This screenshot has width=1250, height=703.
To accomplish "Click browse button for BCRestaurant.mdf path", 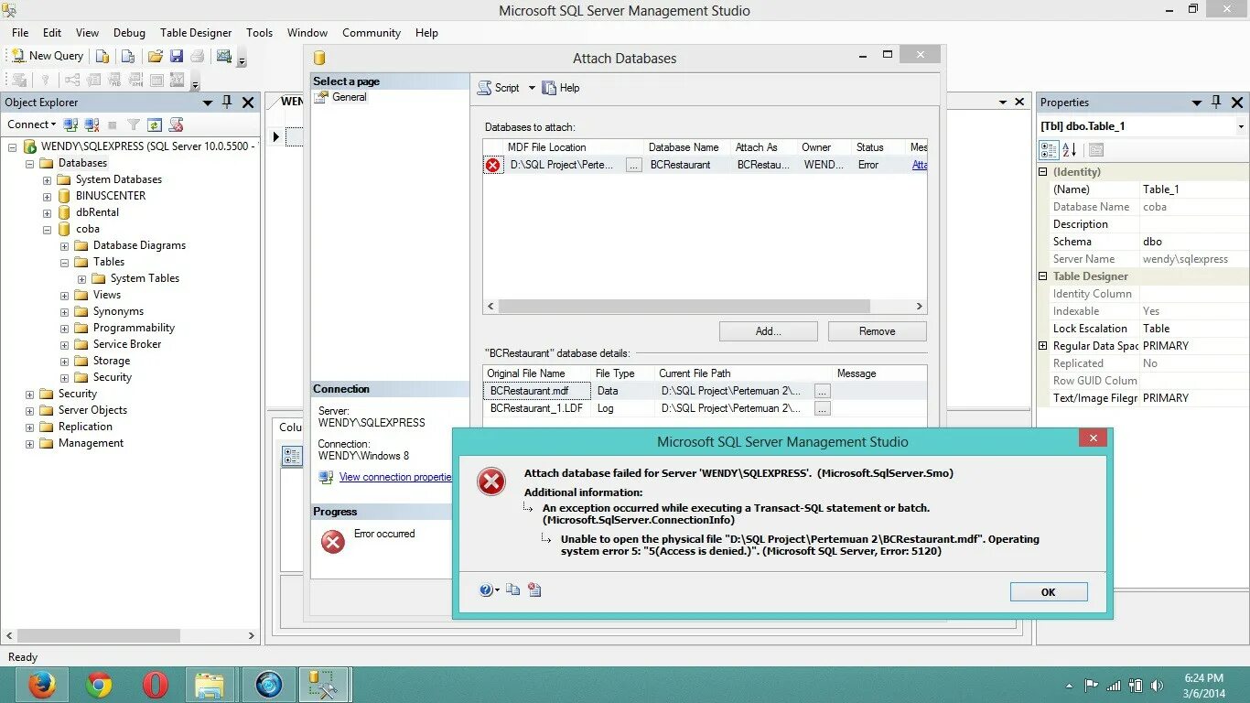I will click(x=822, y=391).
